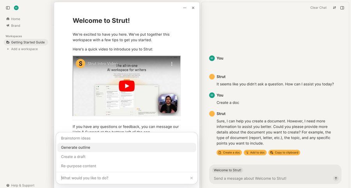Click Strut's 'didn't ask a question' reply
351x188 pixels.
click(275, 84)
